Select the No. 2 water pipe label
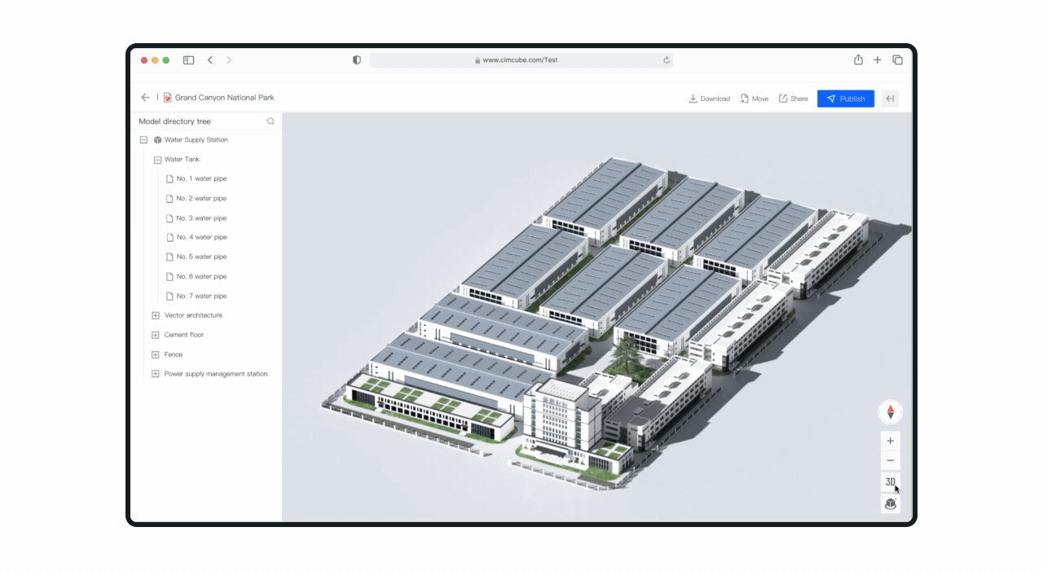The width and height of the screenshot is (1043, 571). point(201,199)
